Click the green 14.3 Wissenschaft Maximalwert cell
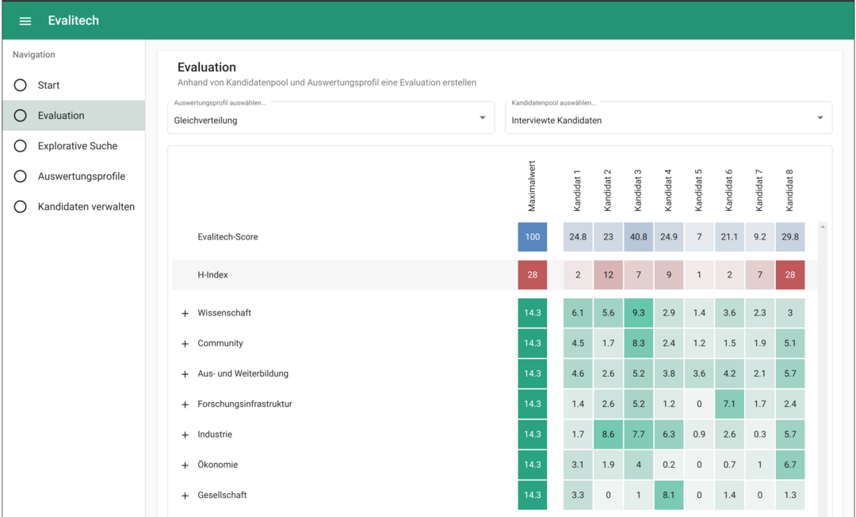The image size is (856, 517). tap(533, 313)
